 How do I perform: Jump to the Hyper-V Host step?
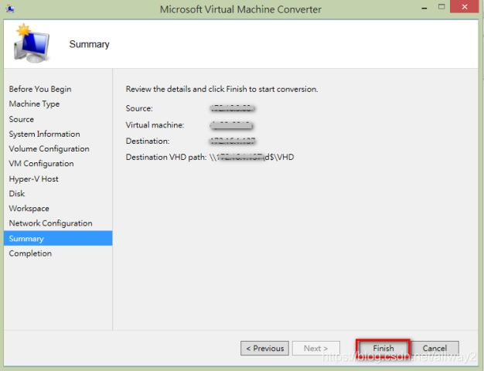[x=34, y=179]
